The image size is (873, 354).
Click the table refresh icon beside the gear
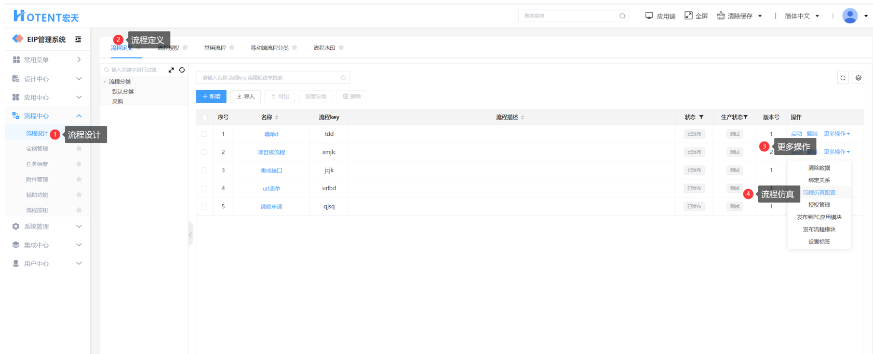(x=843, y=78)
